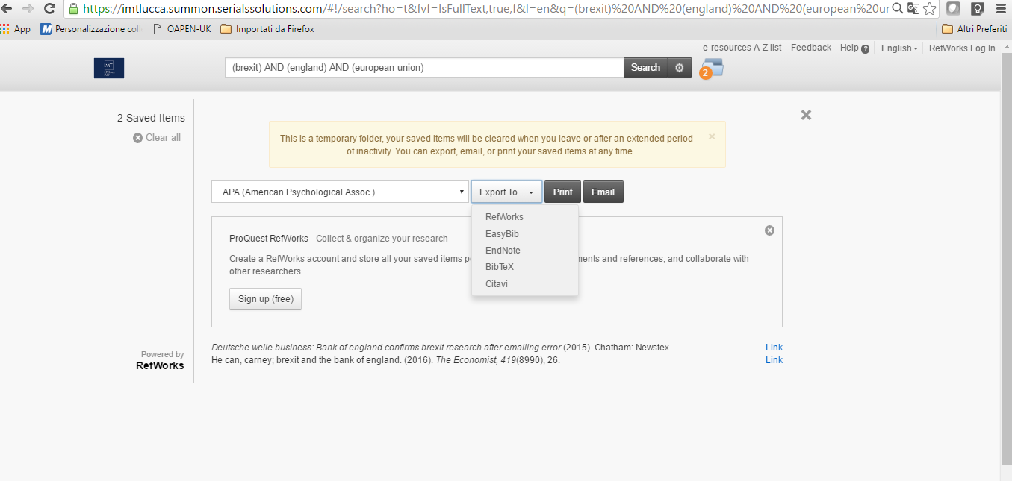Click the Email button

point(603,192)
